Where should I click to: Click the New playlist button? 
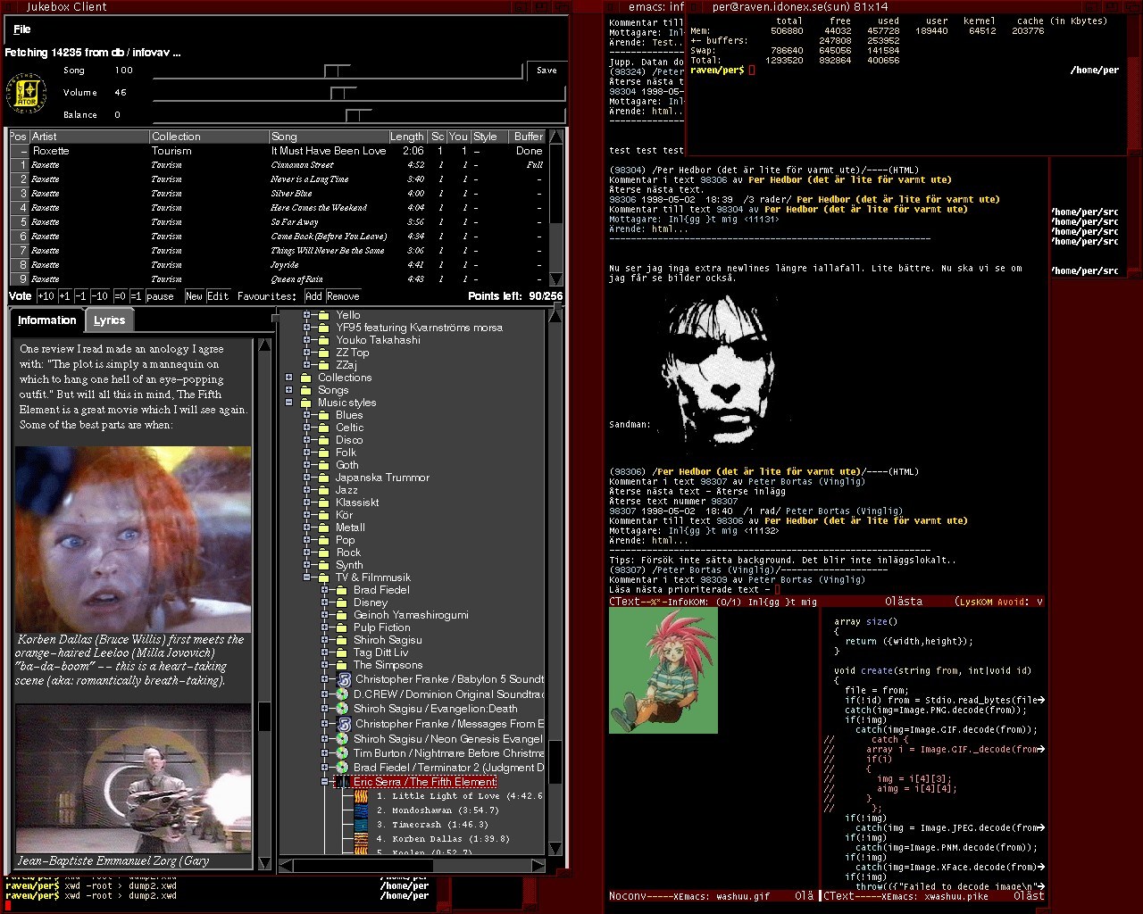194,296
